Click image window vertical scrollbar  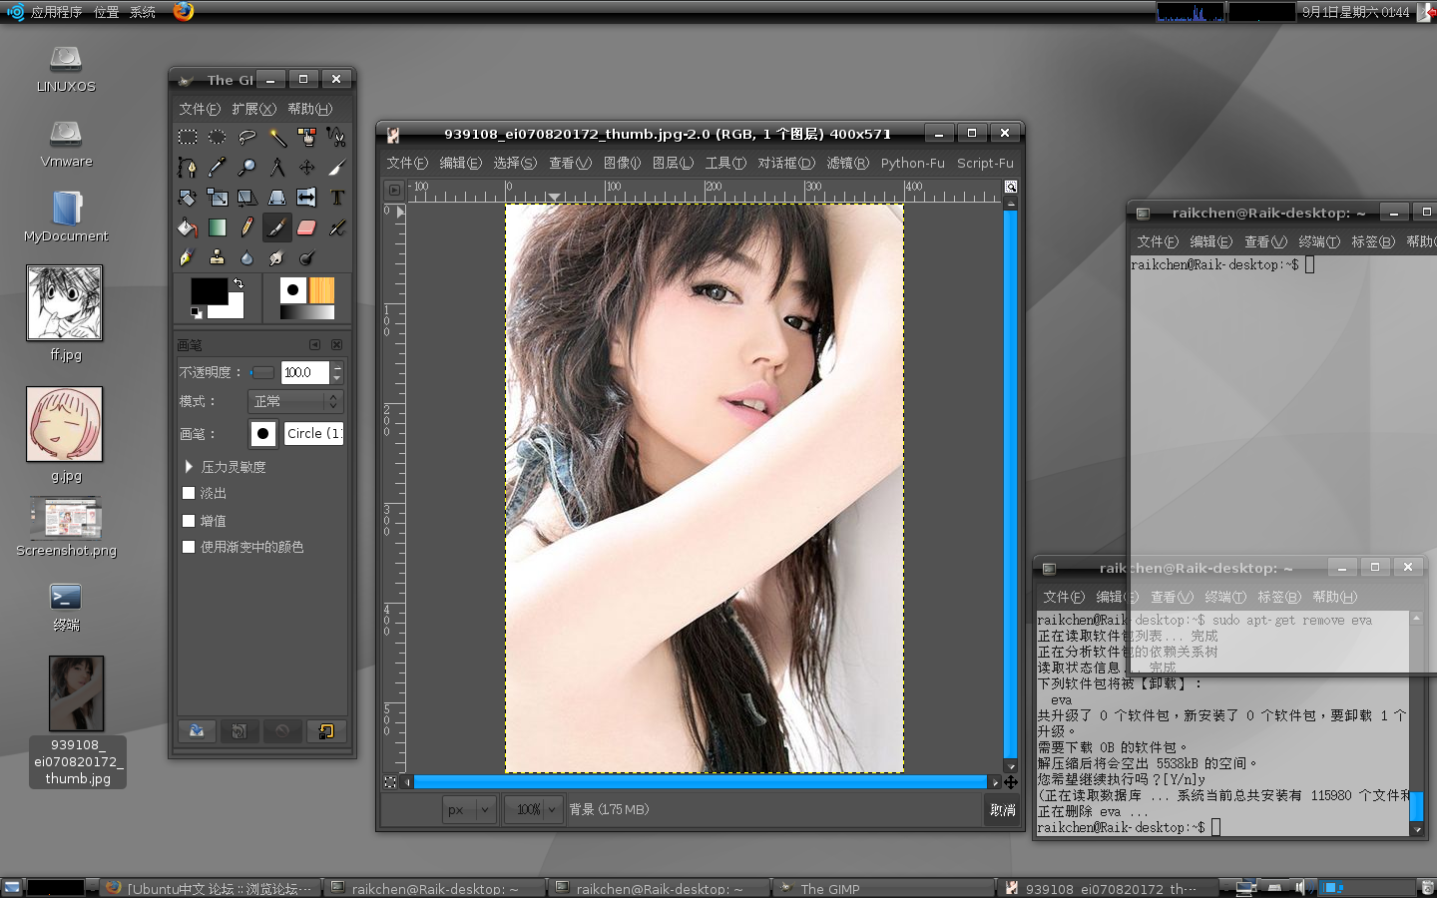tap(1011, 484)
